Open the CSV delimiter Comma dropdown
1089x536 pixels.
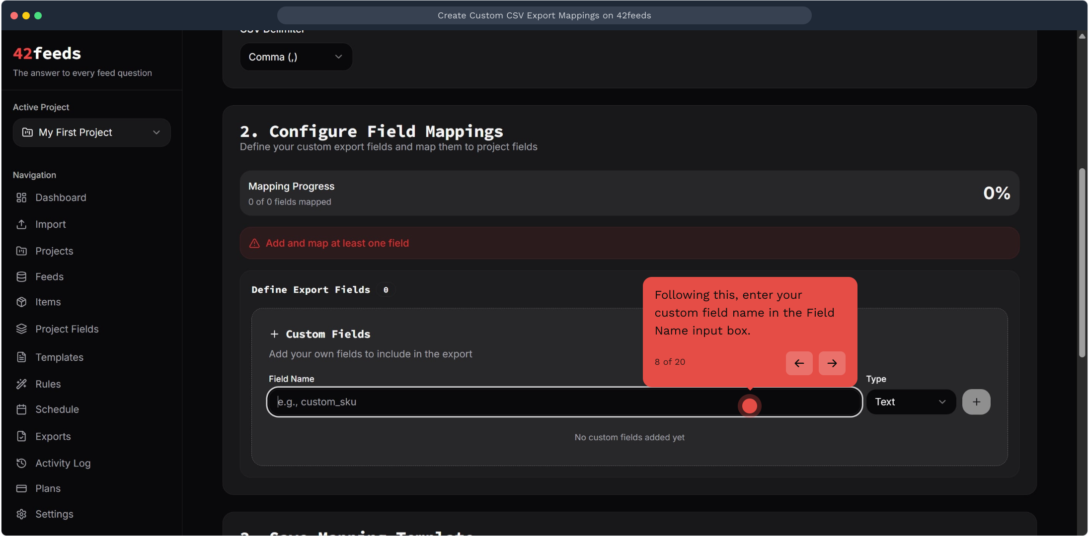tap(296, 57)
